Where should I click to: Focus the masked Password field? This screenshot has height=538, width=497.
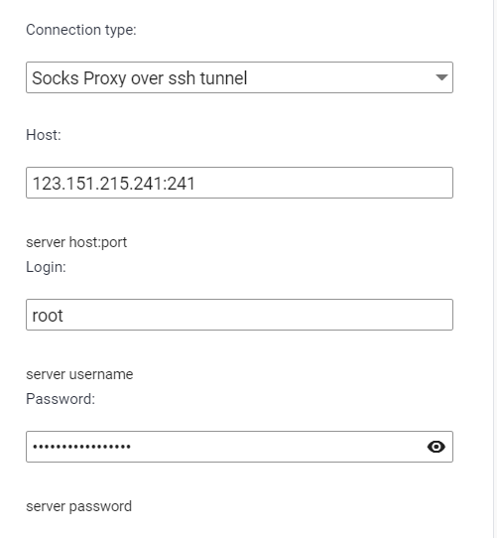(x=239, y=447)
